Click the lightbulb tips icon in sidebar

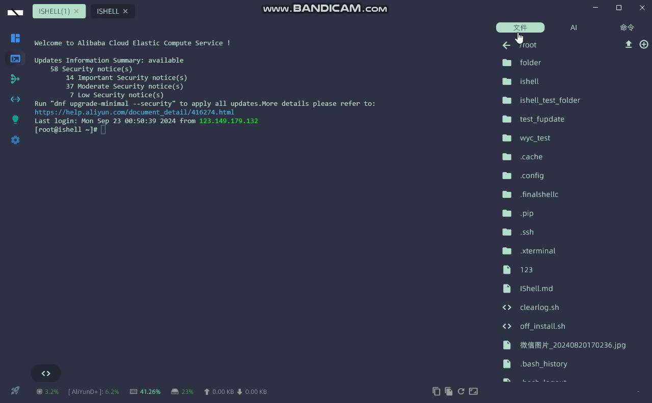click(15, 120)
